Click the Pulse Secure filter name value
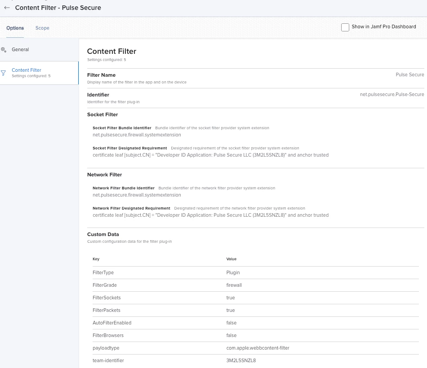Screen dimensions: 427x368 point(409,74)
